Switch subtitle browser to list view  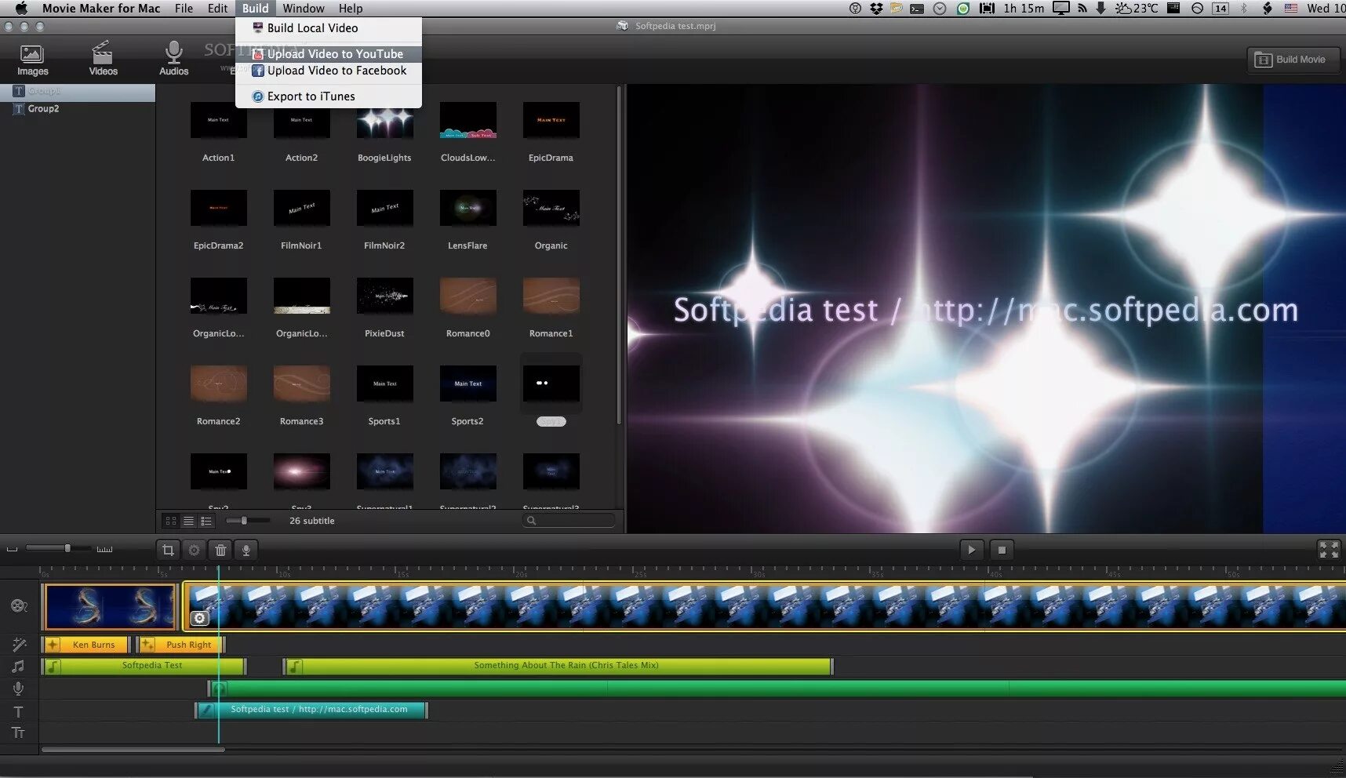188,521
